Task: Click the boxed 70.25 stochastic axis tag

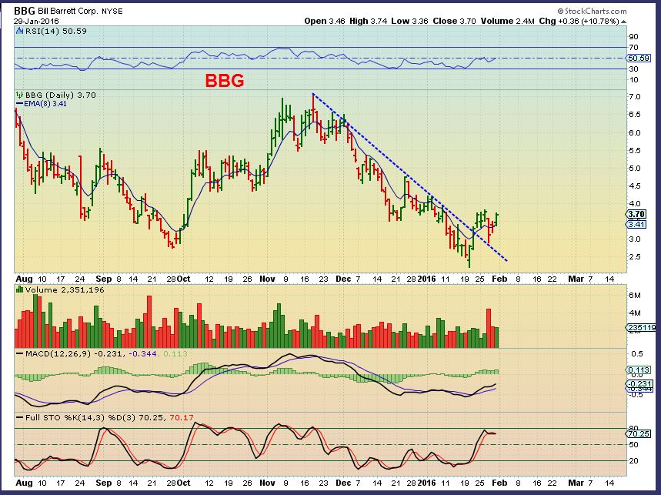Action: (x=638, y=433)
